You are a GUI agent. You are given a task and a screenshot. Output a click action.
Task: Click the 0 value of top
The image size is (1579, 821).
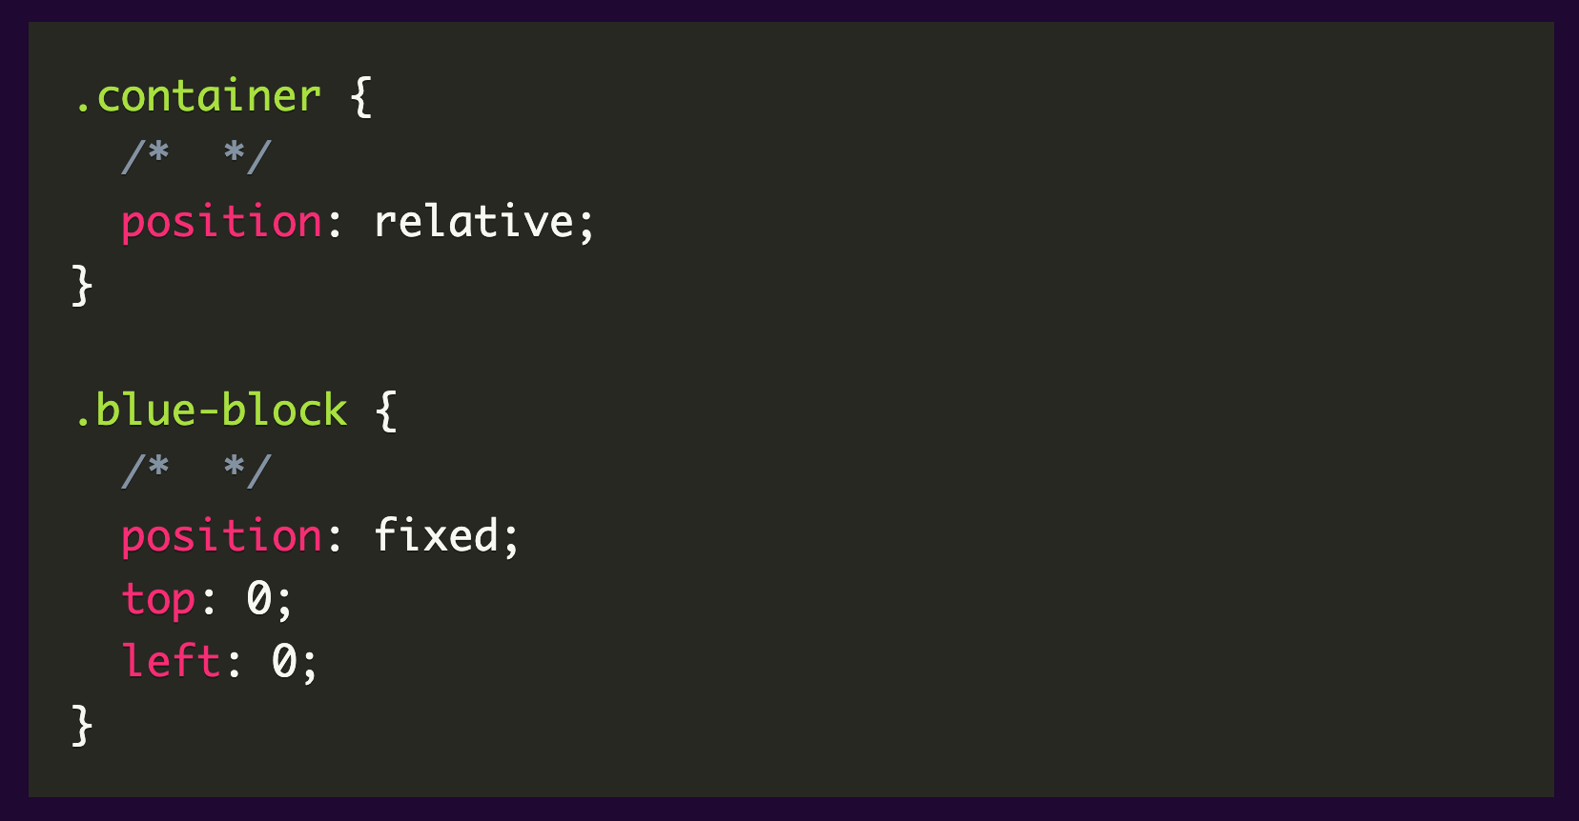[x=258, y=599]
